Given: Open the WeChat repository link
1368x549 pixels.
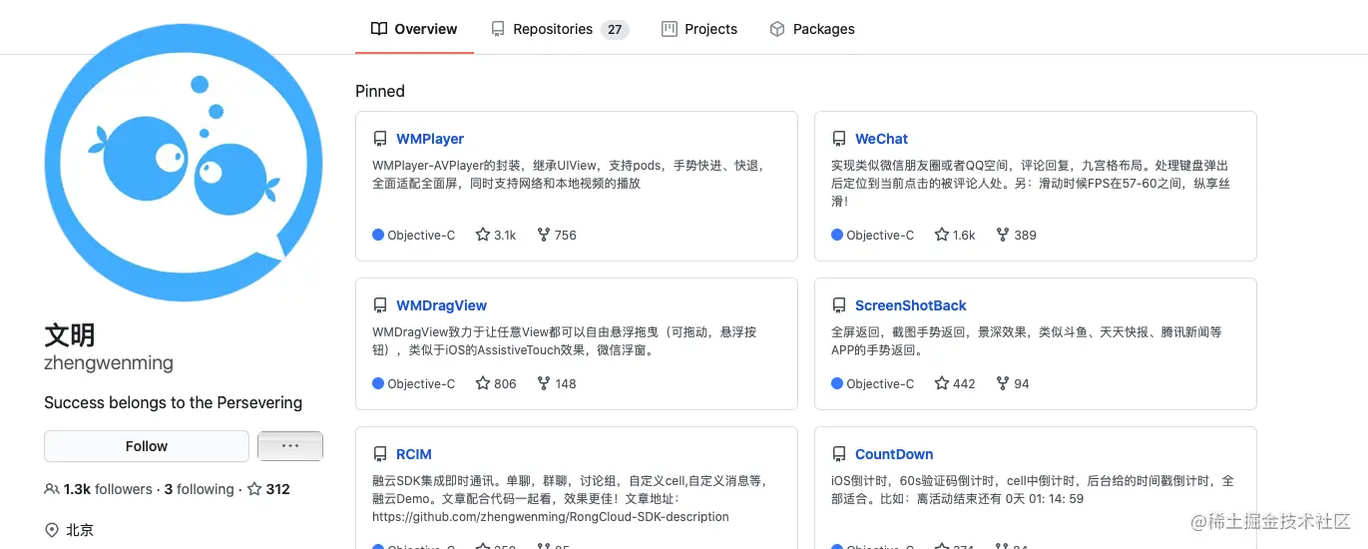Looking at the screenshot, I should (881, 139).
